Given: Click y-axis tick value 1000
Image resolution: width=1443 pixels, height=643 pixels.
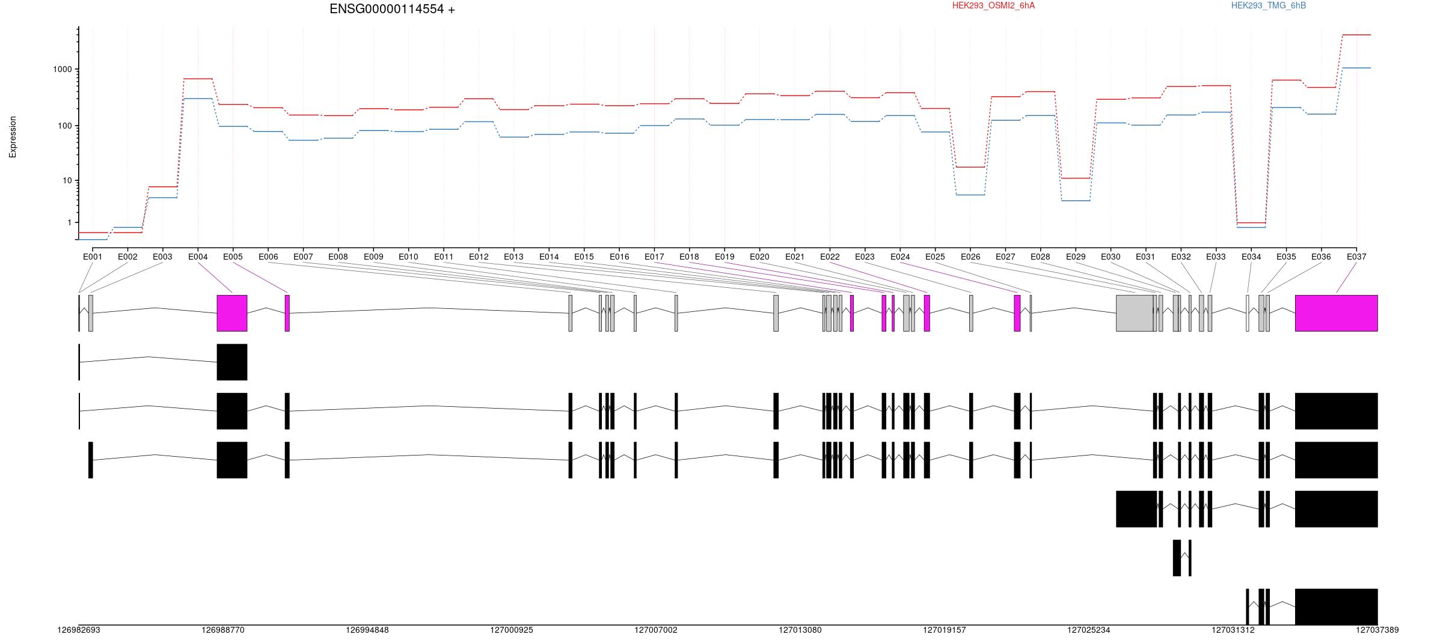Looking at the screenshot, I should [x=62, y=69].
